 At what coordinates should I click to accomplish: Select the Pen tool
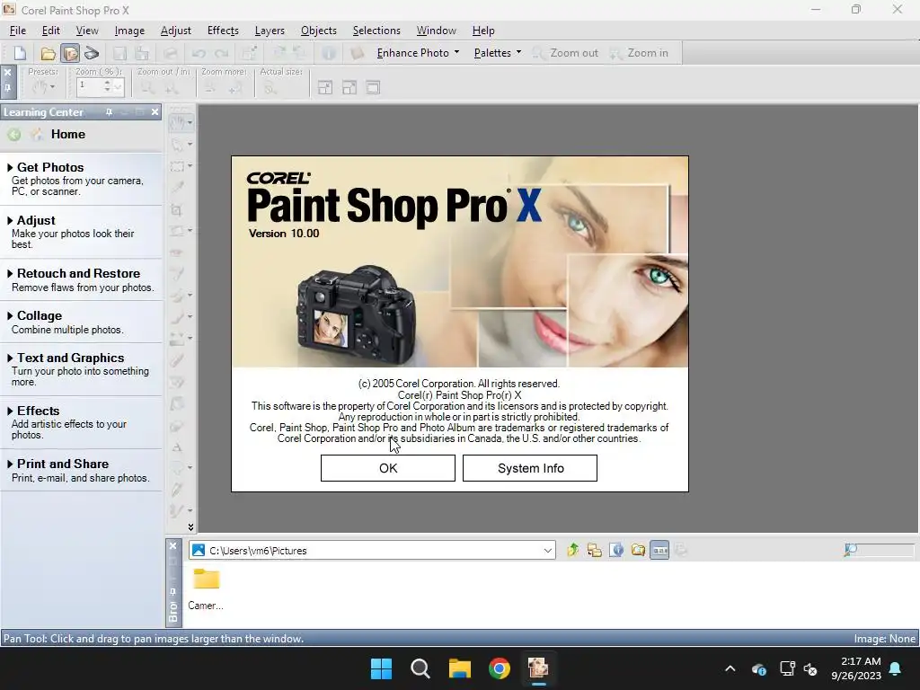pyautogui.click(x=177, y=489)
